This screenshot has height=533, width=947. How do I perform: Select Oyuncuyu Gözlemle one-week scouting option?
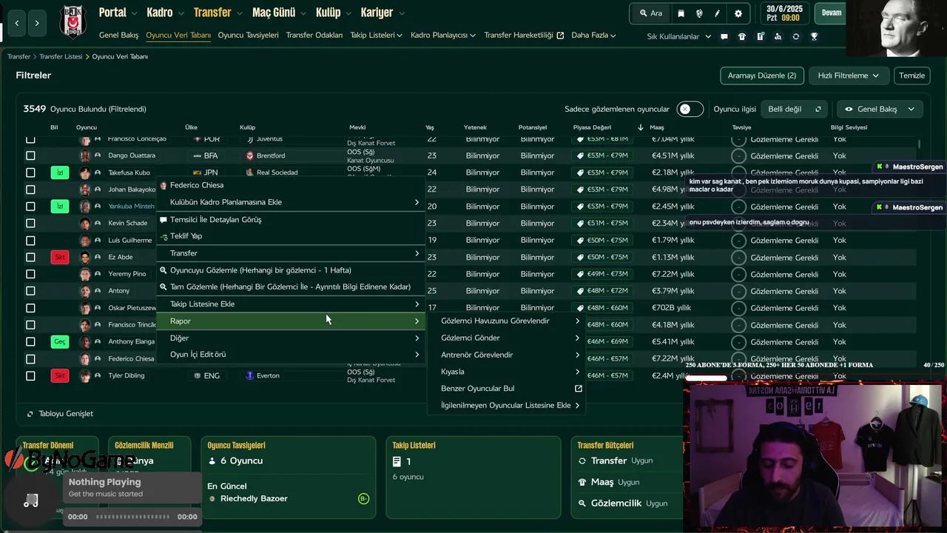pos(291,270)
